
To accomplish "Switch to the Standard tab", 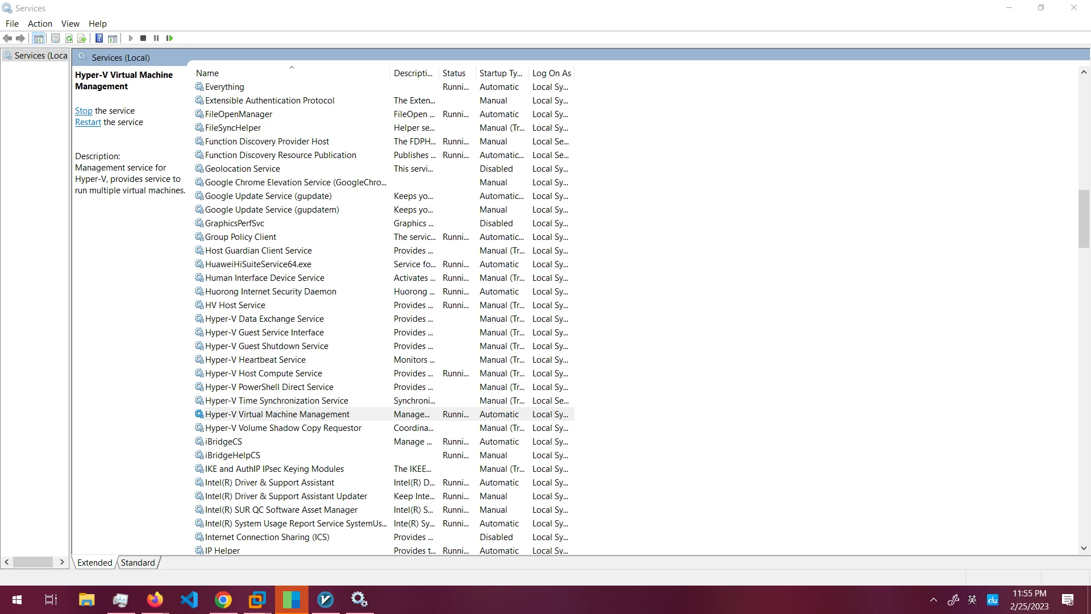I will (138, 562).
